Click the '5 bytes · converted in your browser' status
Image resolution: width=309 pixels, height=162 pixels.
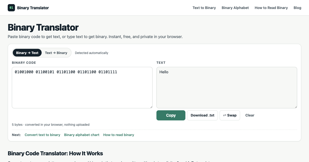51,124
